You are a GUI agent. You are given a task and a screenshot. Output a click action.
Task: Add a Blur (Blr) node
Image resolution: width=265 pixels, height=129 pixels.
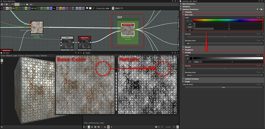click(x=10, y=8)
